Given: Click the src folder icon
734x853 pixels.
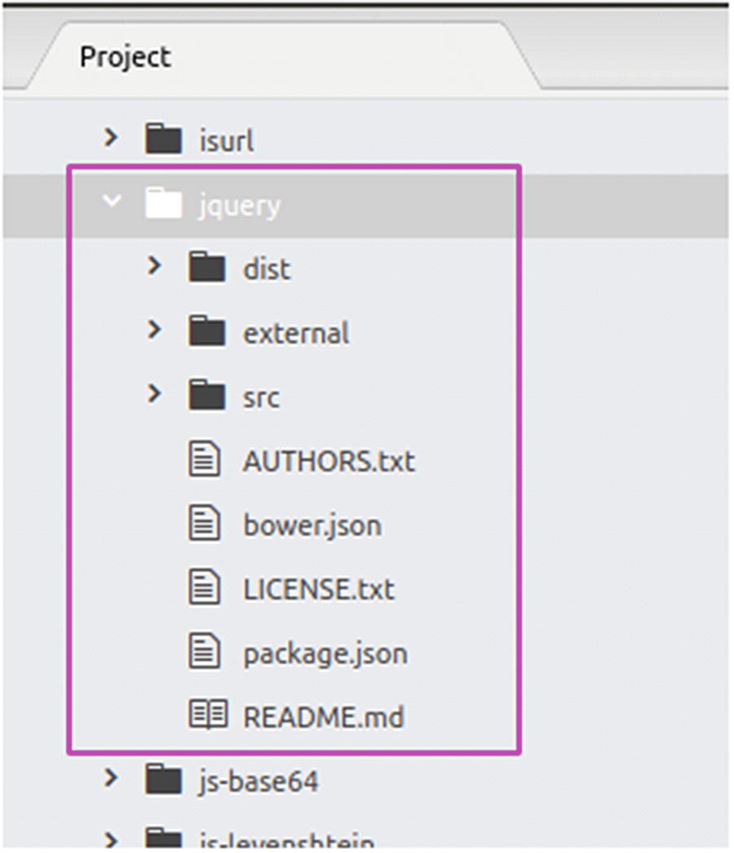Looking at the screenshot, I should tap(206, 396).
